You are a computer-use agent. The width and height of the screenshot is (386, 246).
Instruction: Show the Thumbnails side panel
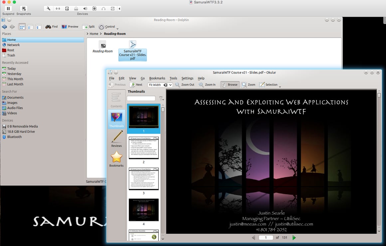pos(116,119)
